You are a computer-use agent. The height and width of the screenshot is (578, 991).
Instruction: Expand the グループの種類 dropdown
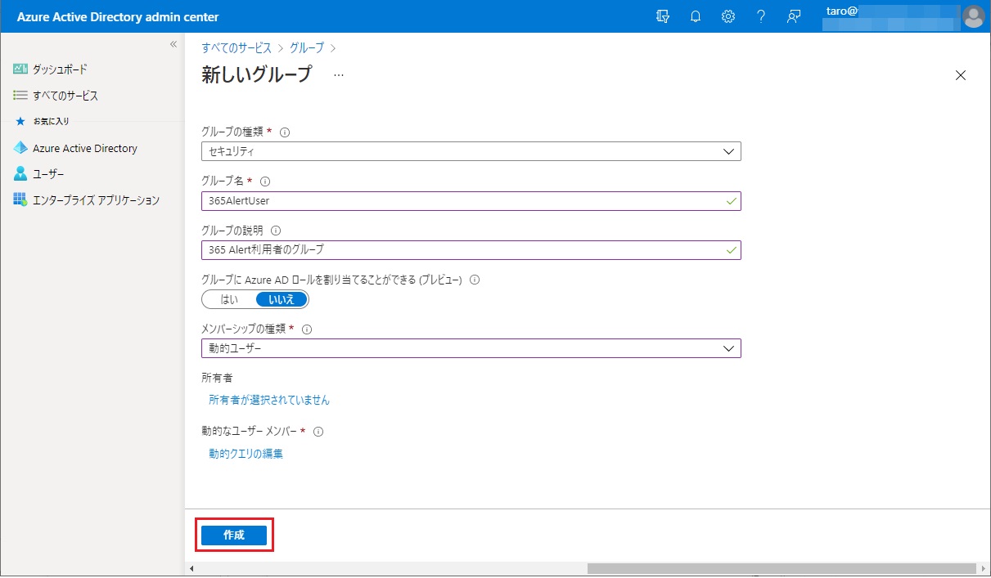471,151
